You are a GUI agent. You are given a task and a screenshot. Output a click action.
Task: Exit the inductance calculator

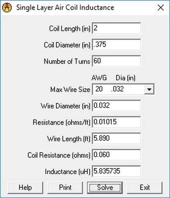coord(145,188)
